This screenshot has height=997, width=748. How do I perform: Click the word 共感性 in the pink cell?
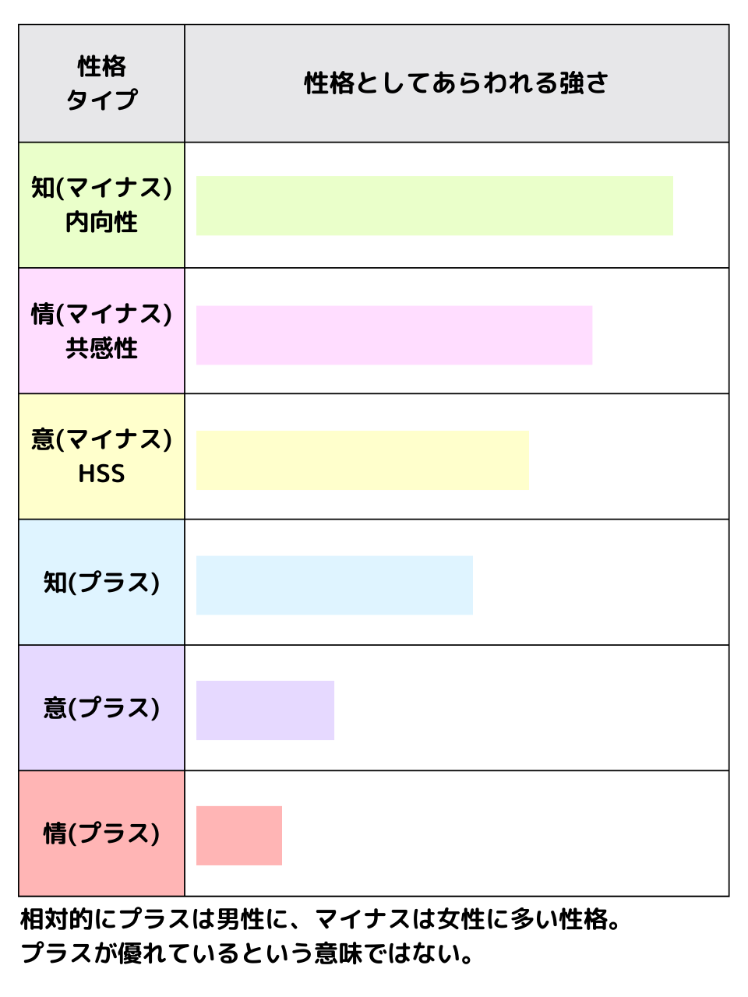pyautogui.click(x=101, y=347)
